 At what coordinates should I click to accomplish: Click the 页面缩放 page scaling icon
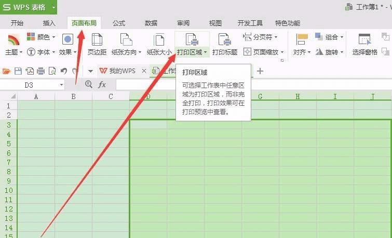247,52
